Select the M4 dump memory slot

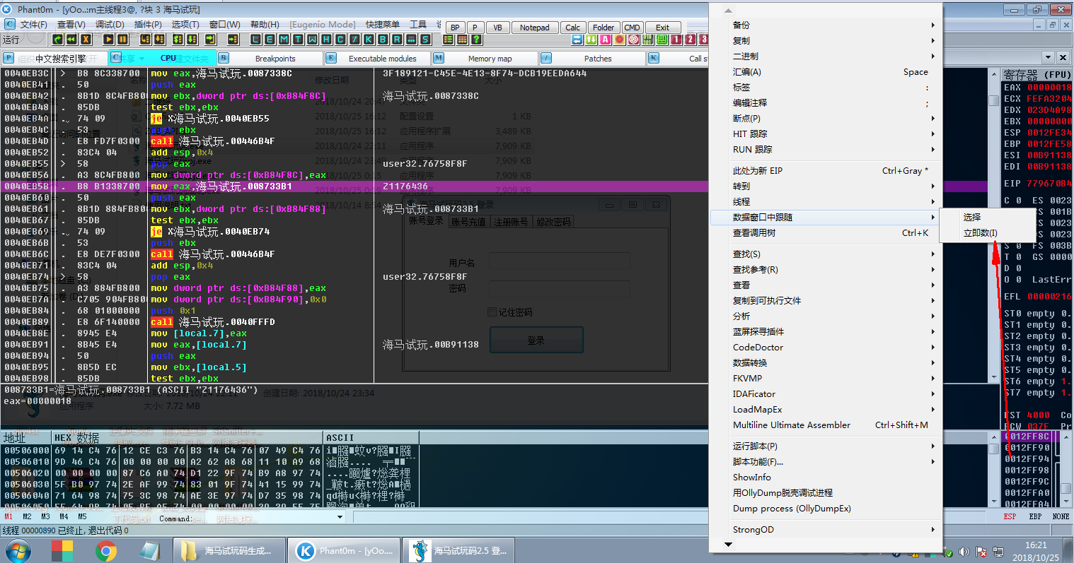[64, 517]
